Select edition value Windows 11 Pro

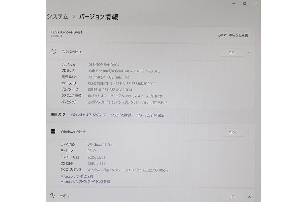(100, 145)
